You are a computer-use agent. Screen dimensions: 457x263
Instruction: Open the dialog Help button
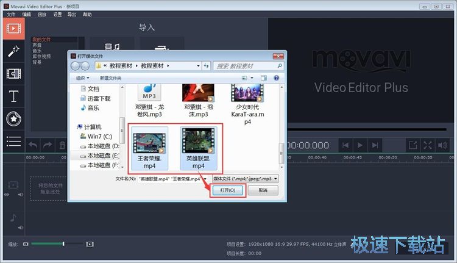[276, 78]
